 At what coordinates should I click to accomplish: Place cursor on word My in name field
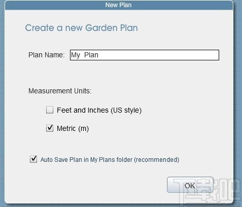[76, 55]
